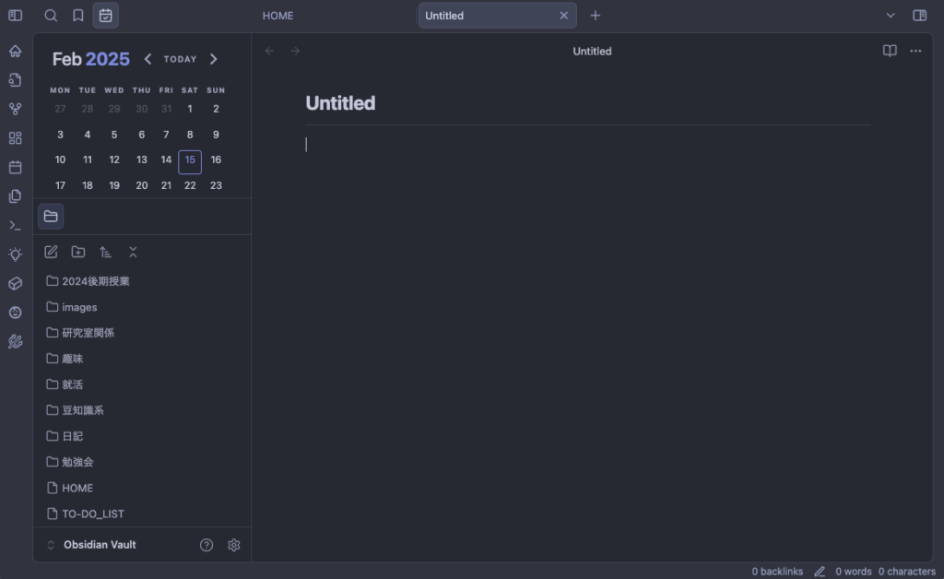944x579 pixels.
Task: Switch to the Untitled tab
Action: (x=497, y=16)
